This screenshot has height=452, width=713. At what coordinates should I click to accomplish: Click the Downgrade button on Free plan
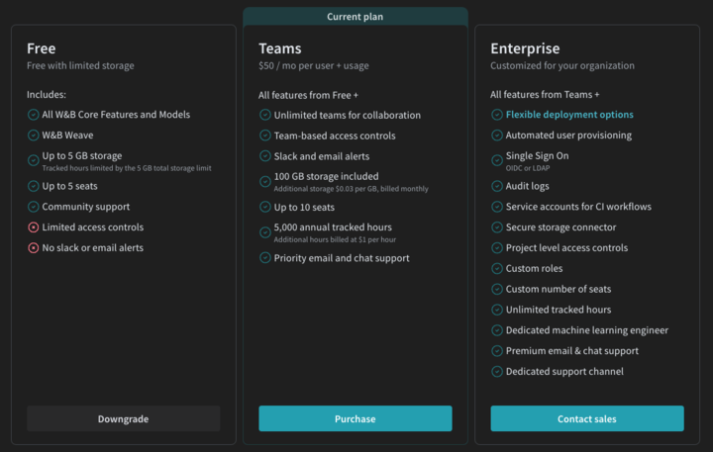(123, 418)
